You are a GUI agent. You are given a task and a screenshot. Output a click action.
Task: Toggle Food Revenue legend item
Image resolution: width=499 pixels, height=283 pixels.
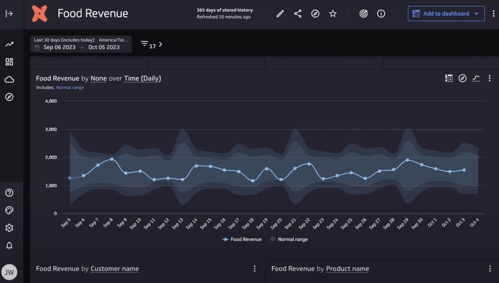click(x=242, y=239)
